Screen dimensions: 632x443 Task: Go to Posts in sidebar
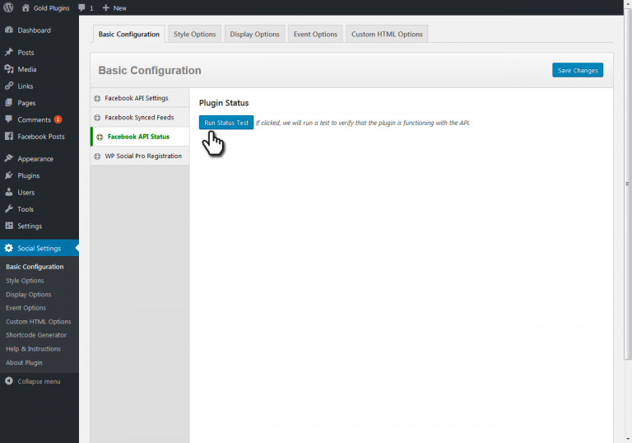click(26, 53)
